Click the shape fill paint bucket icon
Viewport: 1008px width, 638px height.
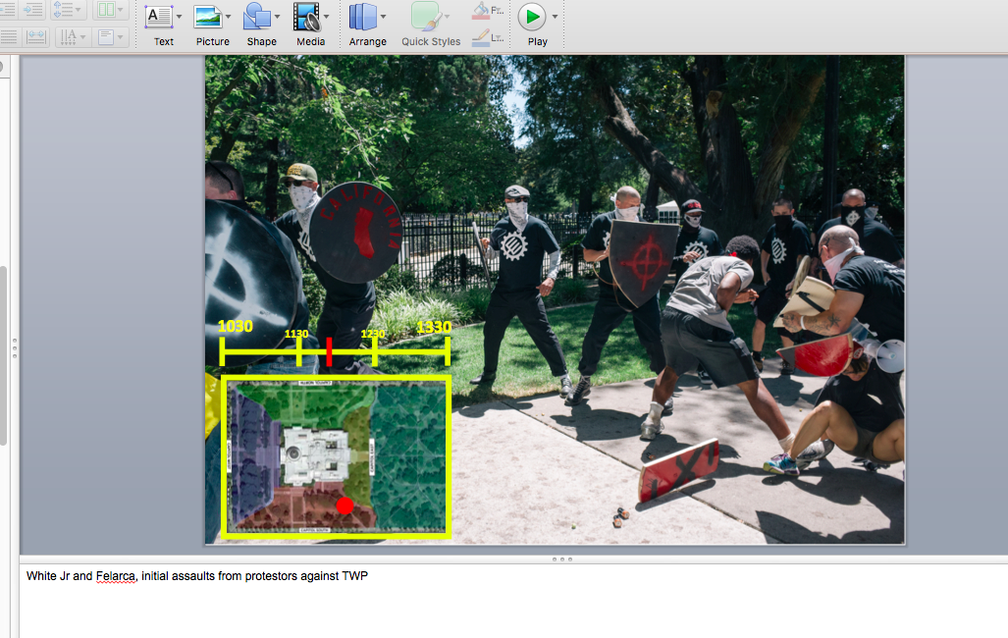[x=481, y=11]
